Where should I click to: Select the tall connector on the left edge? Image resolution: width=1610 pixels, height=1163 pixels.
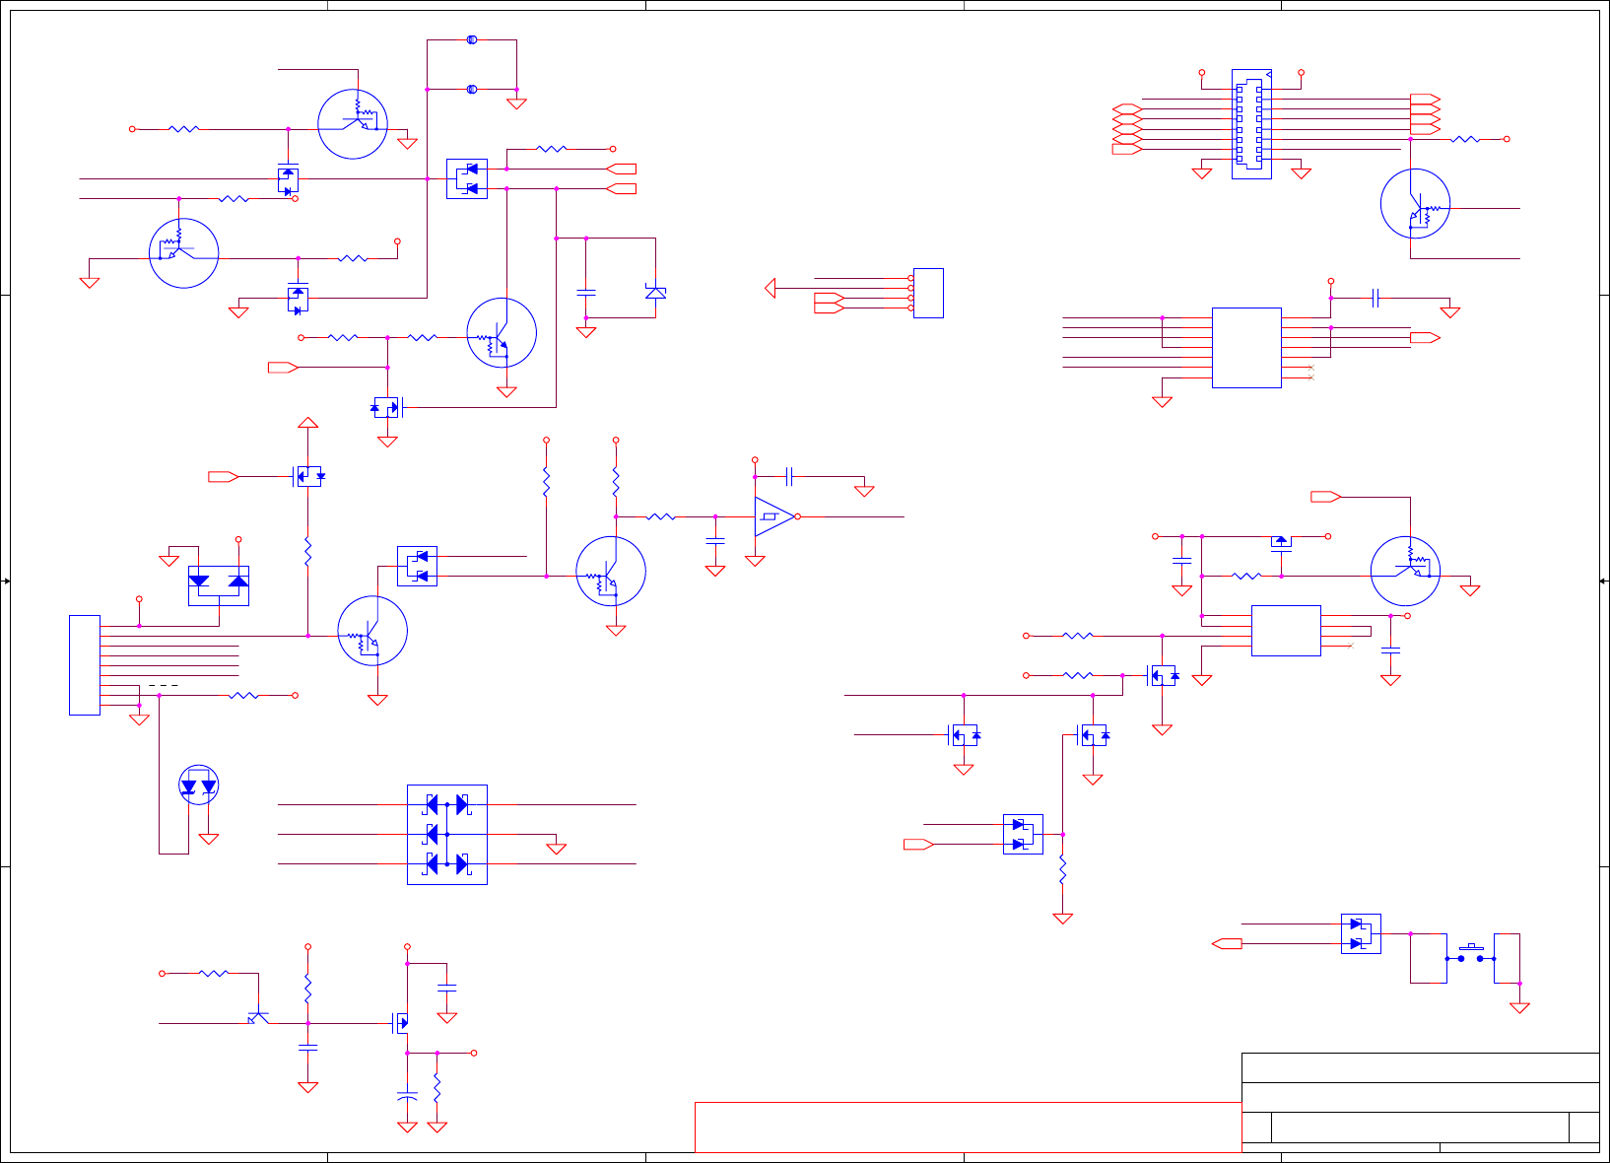pos(85,665)
